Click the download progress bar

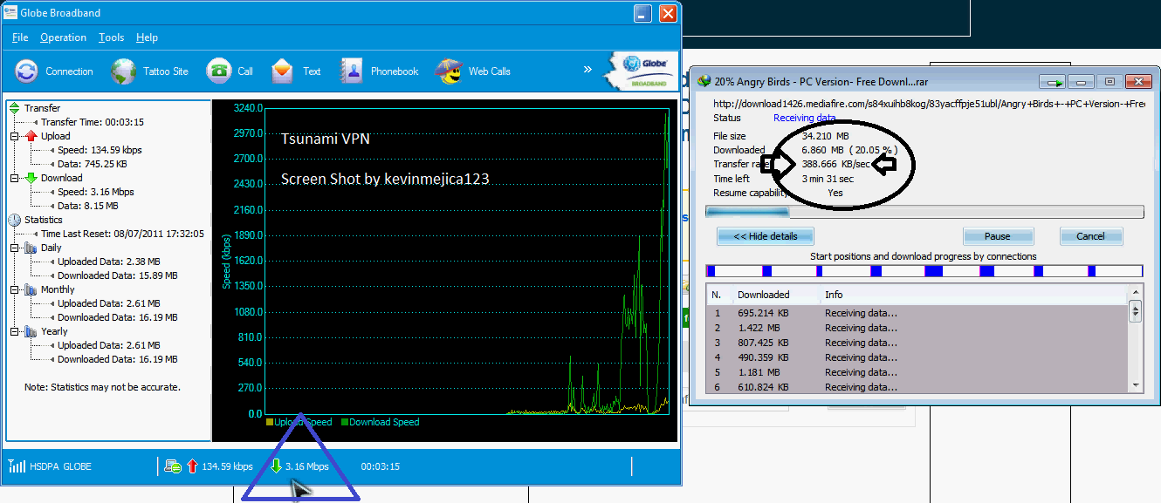(x=924, y=212)
